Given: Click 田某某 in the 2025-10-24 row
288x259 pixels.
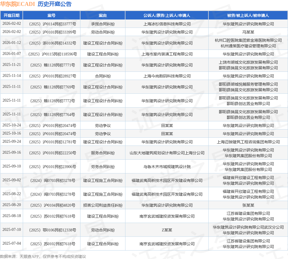Looking at the screenshot, I should (167, 126).
